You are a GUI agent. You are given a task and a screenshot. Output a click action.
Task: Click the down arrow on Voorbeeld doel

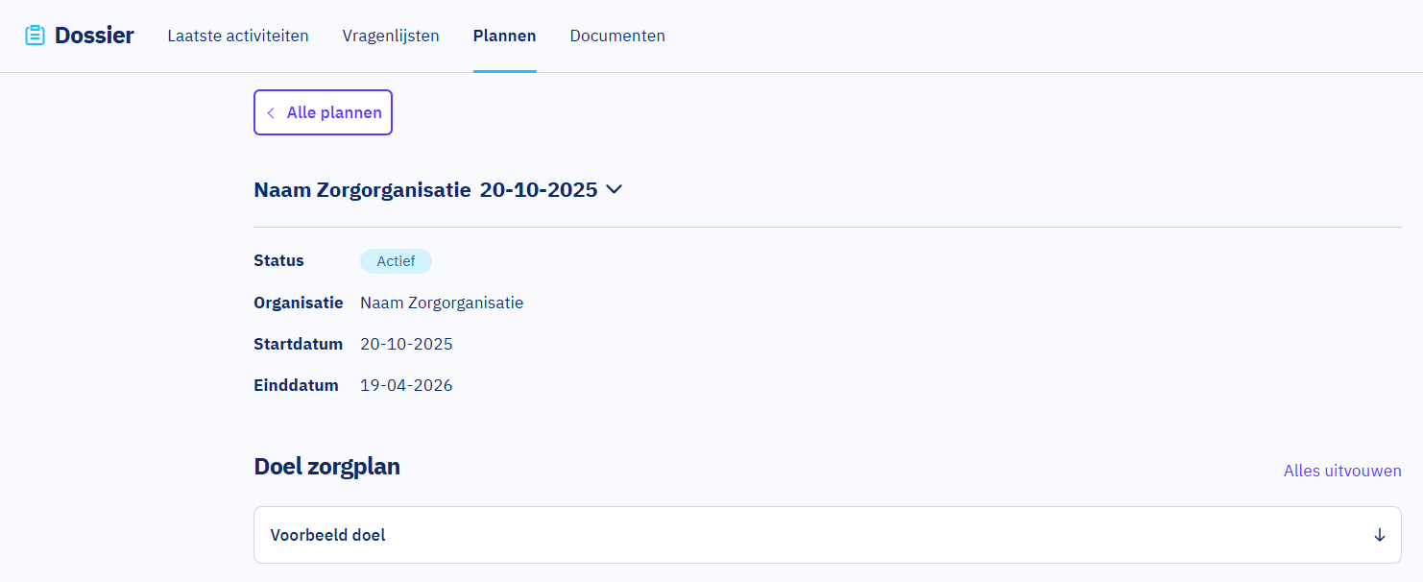coord(1379,535)
